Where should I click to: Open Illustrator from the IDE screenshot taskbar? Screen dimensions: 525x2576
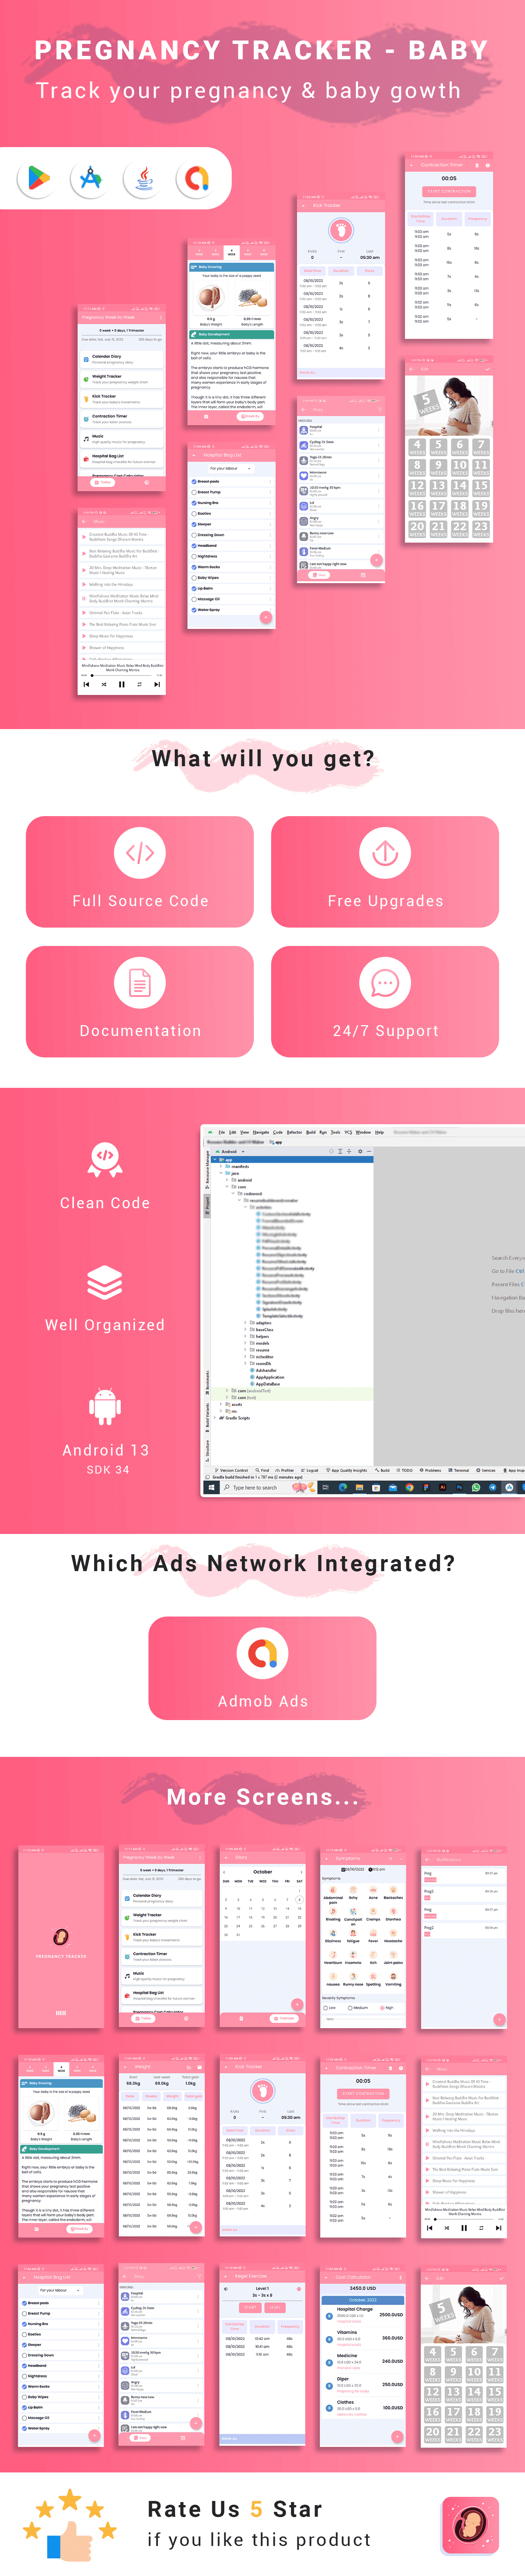pos(443,1487)
